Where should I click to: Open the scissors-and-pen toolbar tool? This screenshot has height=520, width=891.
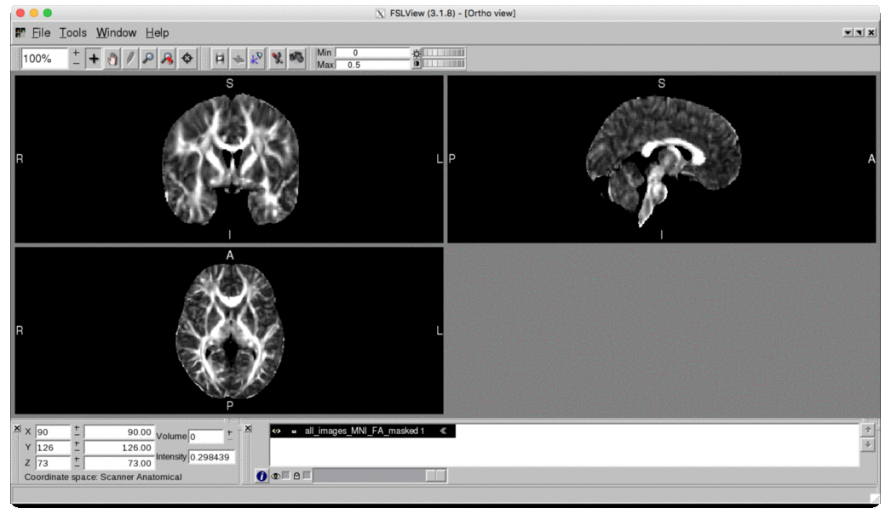[278, 59]
